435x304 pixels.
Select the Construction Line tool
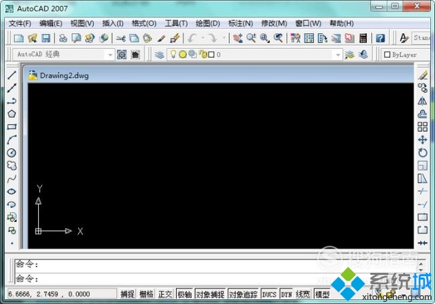[x=12, y=88]
